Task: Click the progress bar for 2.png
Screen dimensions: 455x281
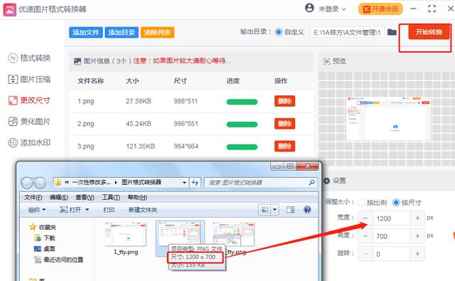Action: 242,124
